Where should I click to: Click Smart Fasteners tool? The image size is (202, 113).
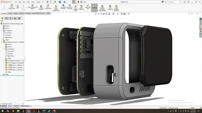(41, 8)
